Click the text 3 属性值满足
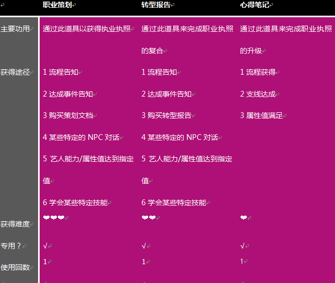The width and height of the screenshot is (335, 283). coord(261,115)
